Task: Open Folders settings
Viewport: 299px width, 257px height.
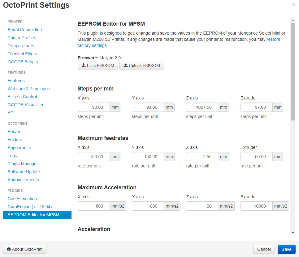Action: [x=15, y=140]
